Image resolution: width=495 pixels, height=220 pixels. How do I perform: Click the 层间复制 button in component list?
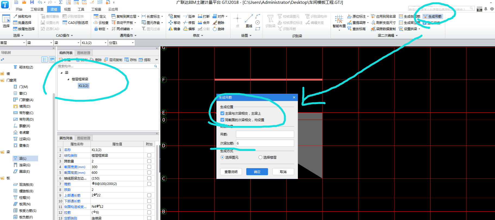[113, 60]
